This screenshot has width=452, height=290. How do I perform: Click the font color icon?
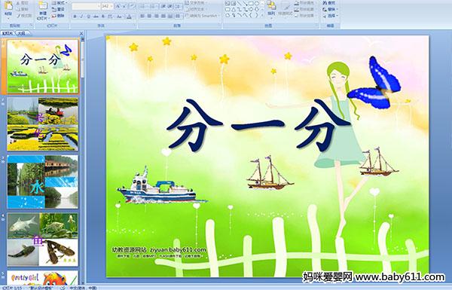[129, 17]
